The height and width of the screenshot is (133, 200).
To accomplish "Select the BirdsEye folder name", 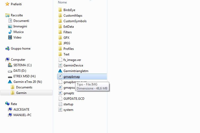I will click(x=69, y=10).
